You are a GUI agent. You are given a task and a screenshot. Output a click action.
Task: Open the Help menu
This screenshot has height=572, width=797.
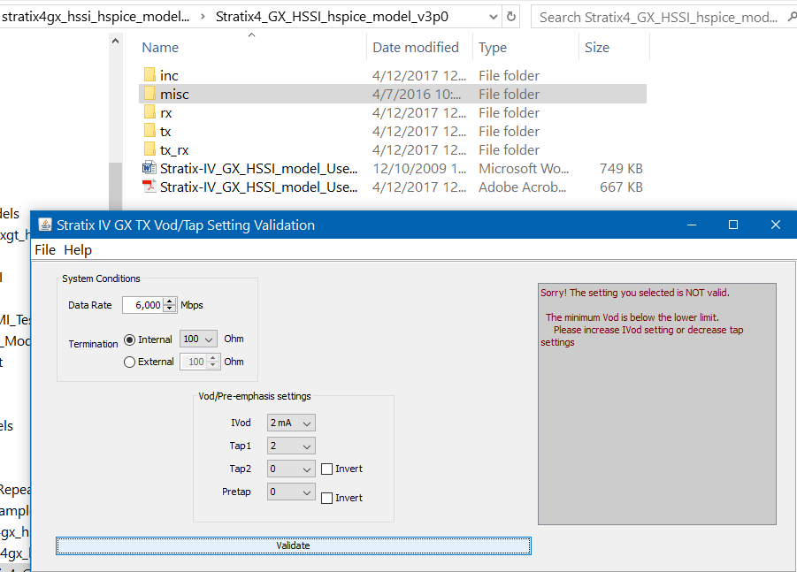click(78, 250)
